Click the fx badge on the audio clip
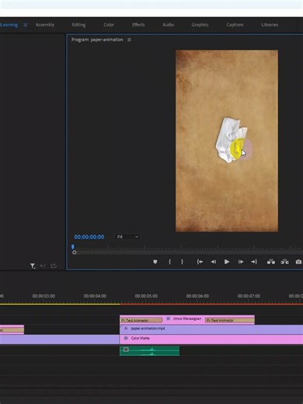This screenshot has height=404, width=303. (x=126, y=350)
